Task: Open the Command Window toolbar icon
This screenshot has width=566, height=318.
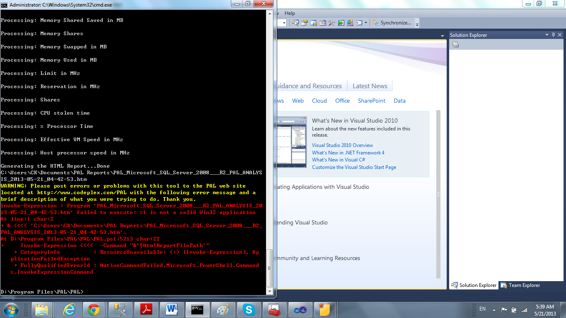Action: pos(358,23)
